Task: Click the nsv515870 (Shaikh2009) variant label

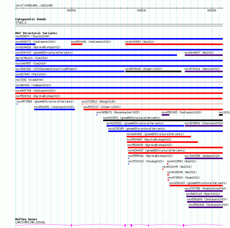Action: pyautogui.click(x=33, y=36)
